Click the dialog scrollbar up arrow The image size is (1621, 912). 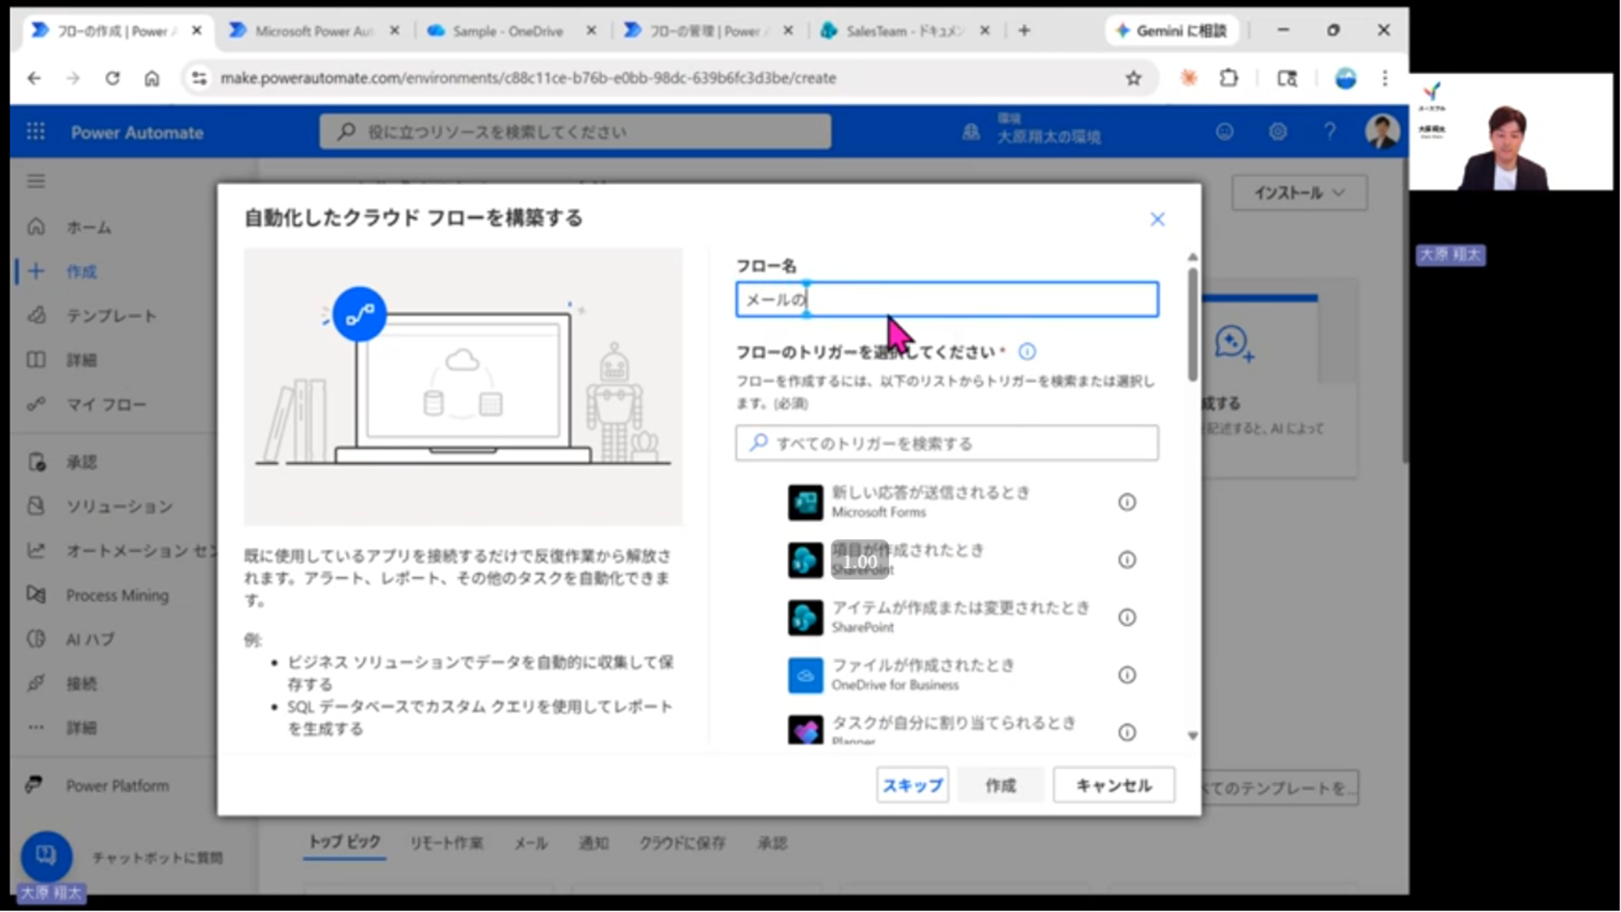point(1192,257)
